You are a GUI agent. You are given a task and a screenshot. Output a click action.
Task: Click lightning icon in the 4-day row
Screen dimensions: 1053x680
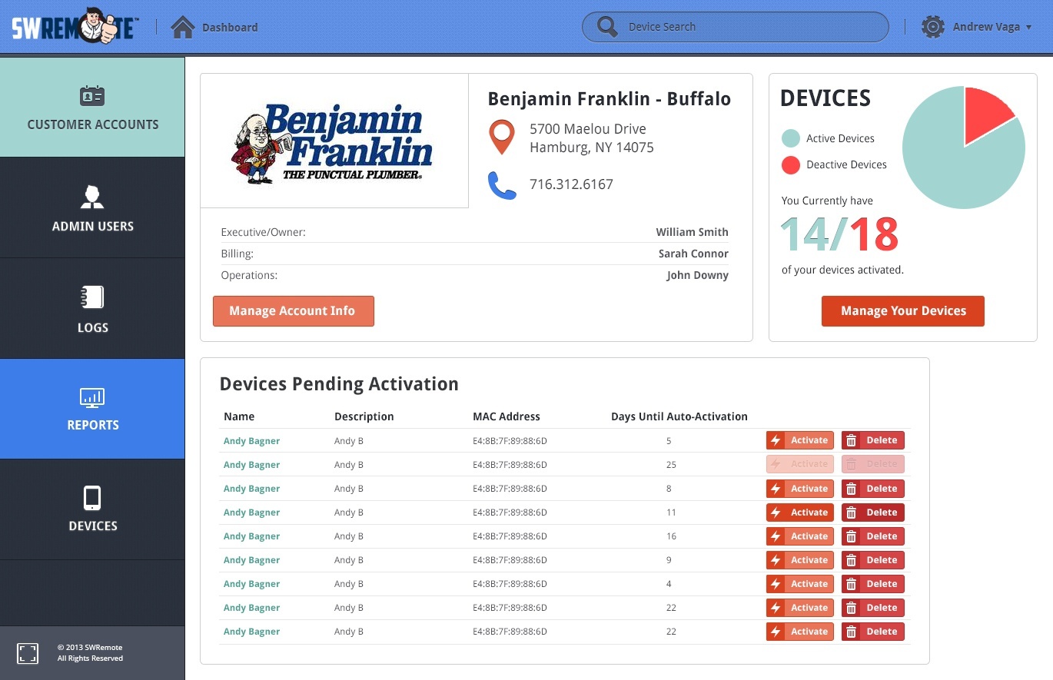pyautogui.click(x=776, y=584)
